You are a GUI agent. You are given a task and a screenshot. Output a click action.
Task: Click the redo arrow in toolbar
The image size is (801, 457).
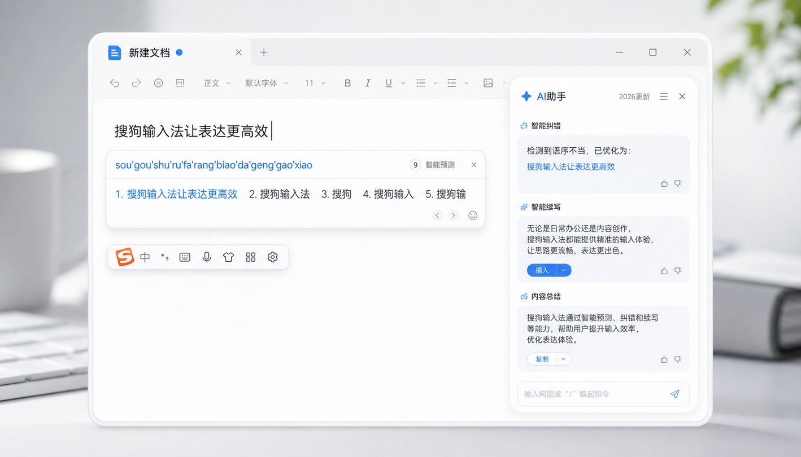(136, 83)
